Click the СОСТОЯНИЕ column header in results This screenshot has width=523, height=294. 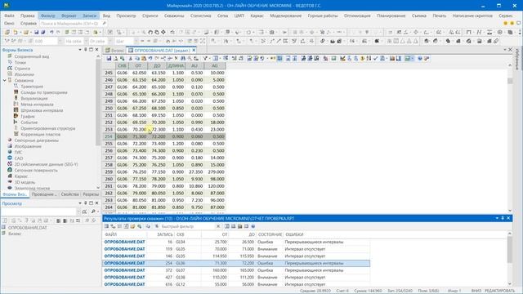point(270,234)
